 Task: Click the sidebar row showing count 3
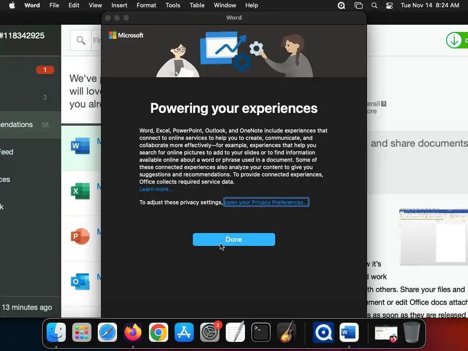(31, 97)
